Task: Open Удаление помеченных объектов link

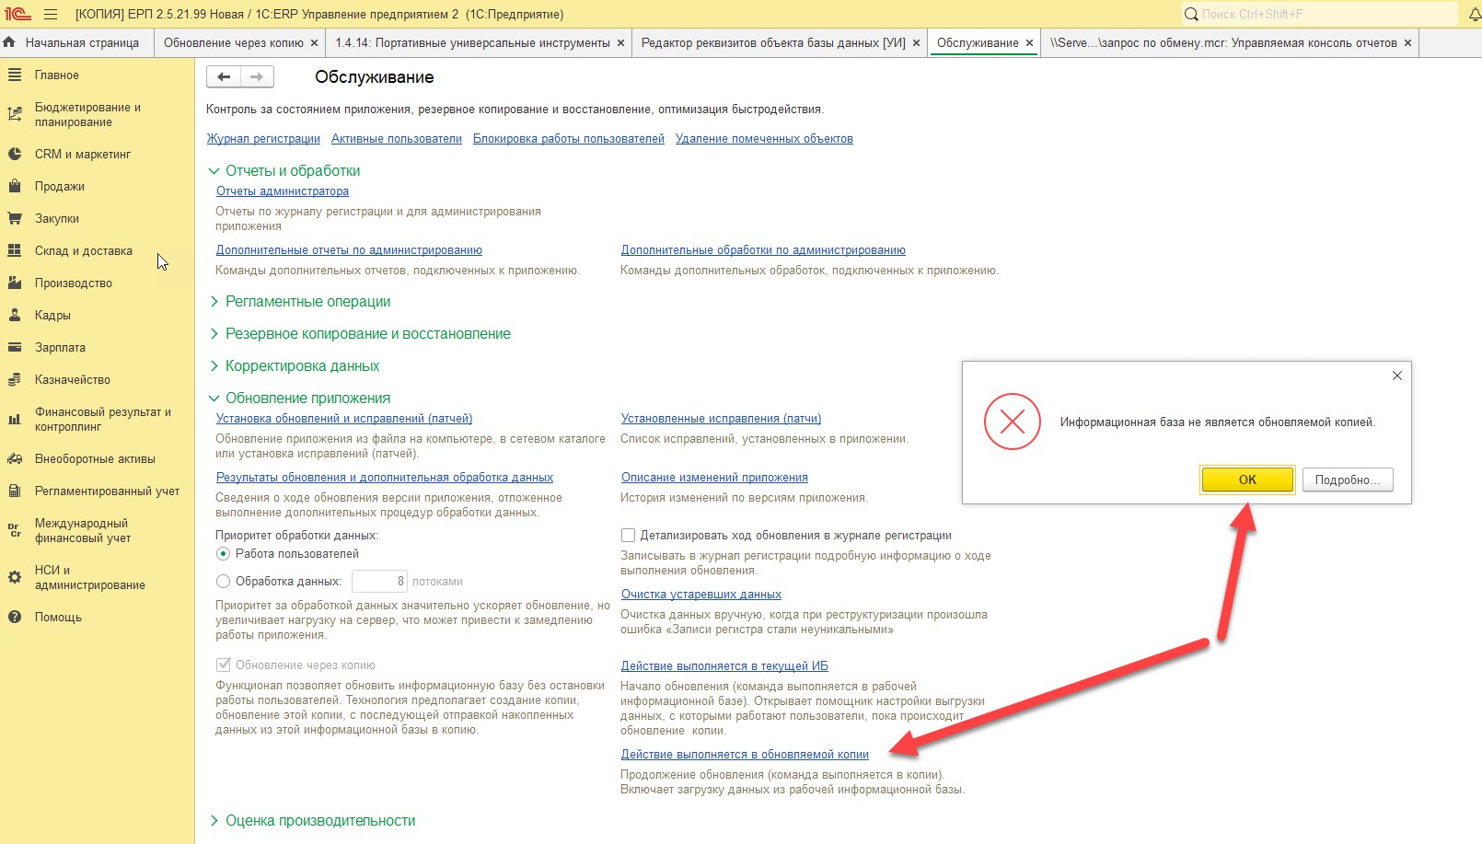Action: (x=764, y=138)
